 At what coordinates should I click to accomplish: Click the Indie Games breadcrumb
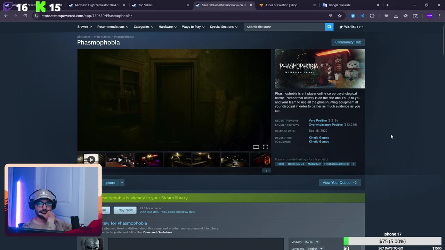point(102,37)
